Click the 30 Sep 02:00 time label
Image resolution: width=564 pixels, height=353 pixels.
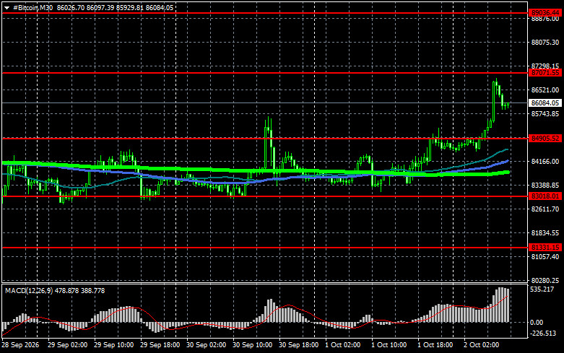point(206,345)
